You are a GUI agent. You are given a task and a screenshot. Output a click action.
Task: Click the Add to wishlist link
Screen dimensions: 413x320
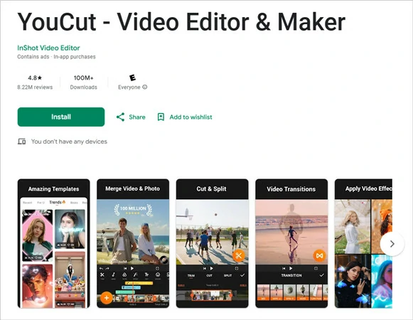click(191, 117)
